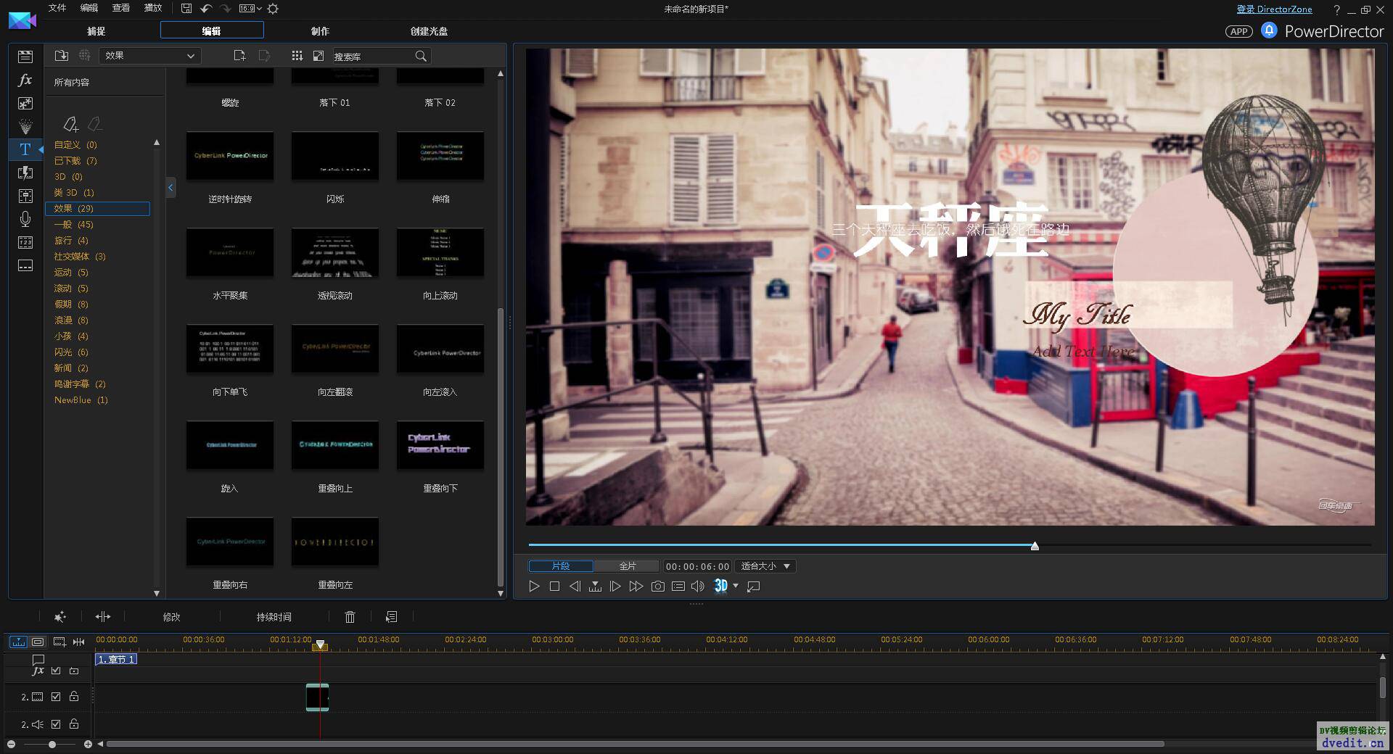The image size is (1393, 754).
Task: Open the Voice-Over Recording Room microphone icon
Action: (25, 219)
